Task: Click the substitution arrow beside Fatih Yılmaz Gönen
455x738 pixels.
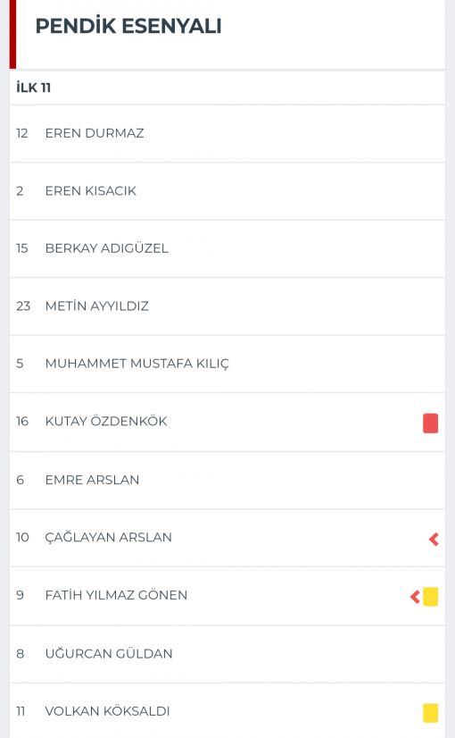Action: 415,597
